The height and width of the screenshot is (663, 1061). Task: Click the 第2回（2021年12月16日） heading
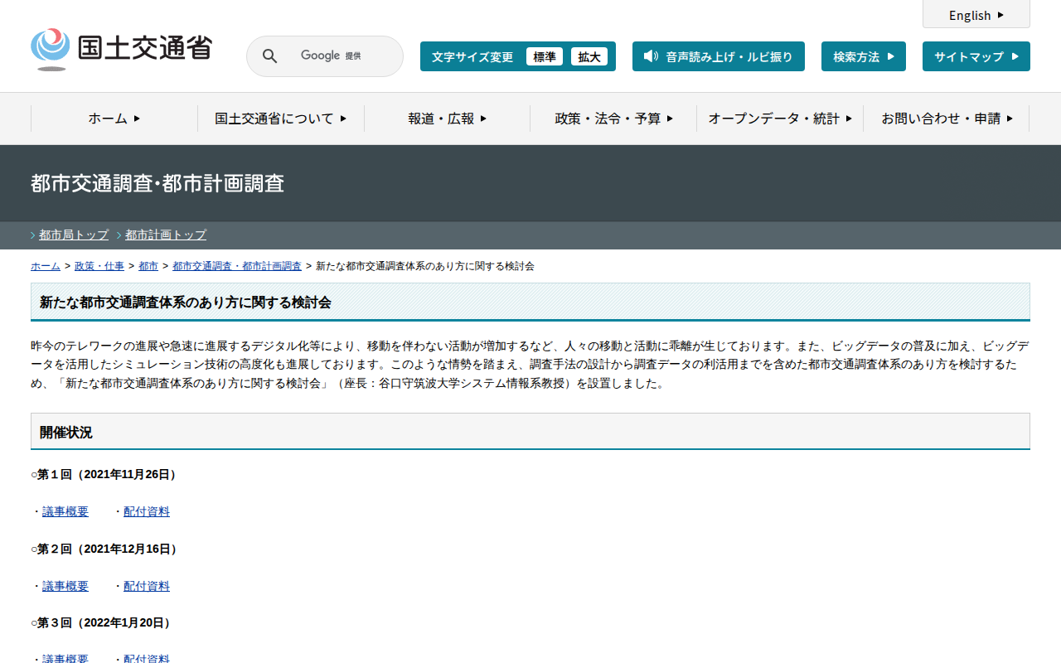(x=107, y=549)
